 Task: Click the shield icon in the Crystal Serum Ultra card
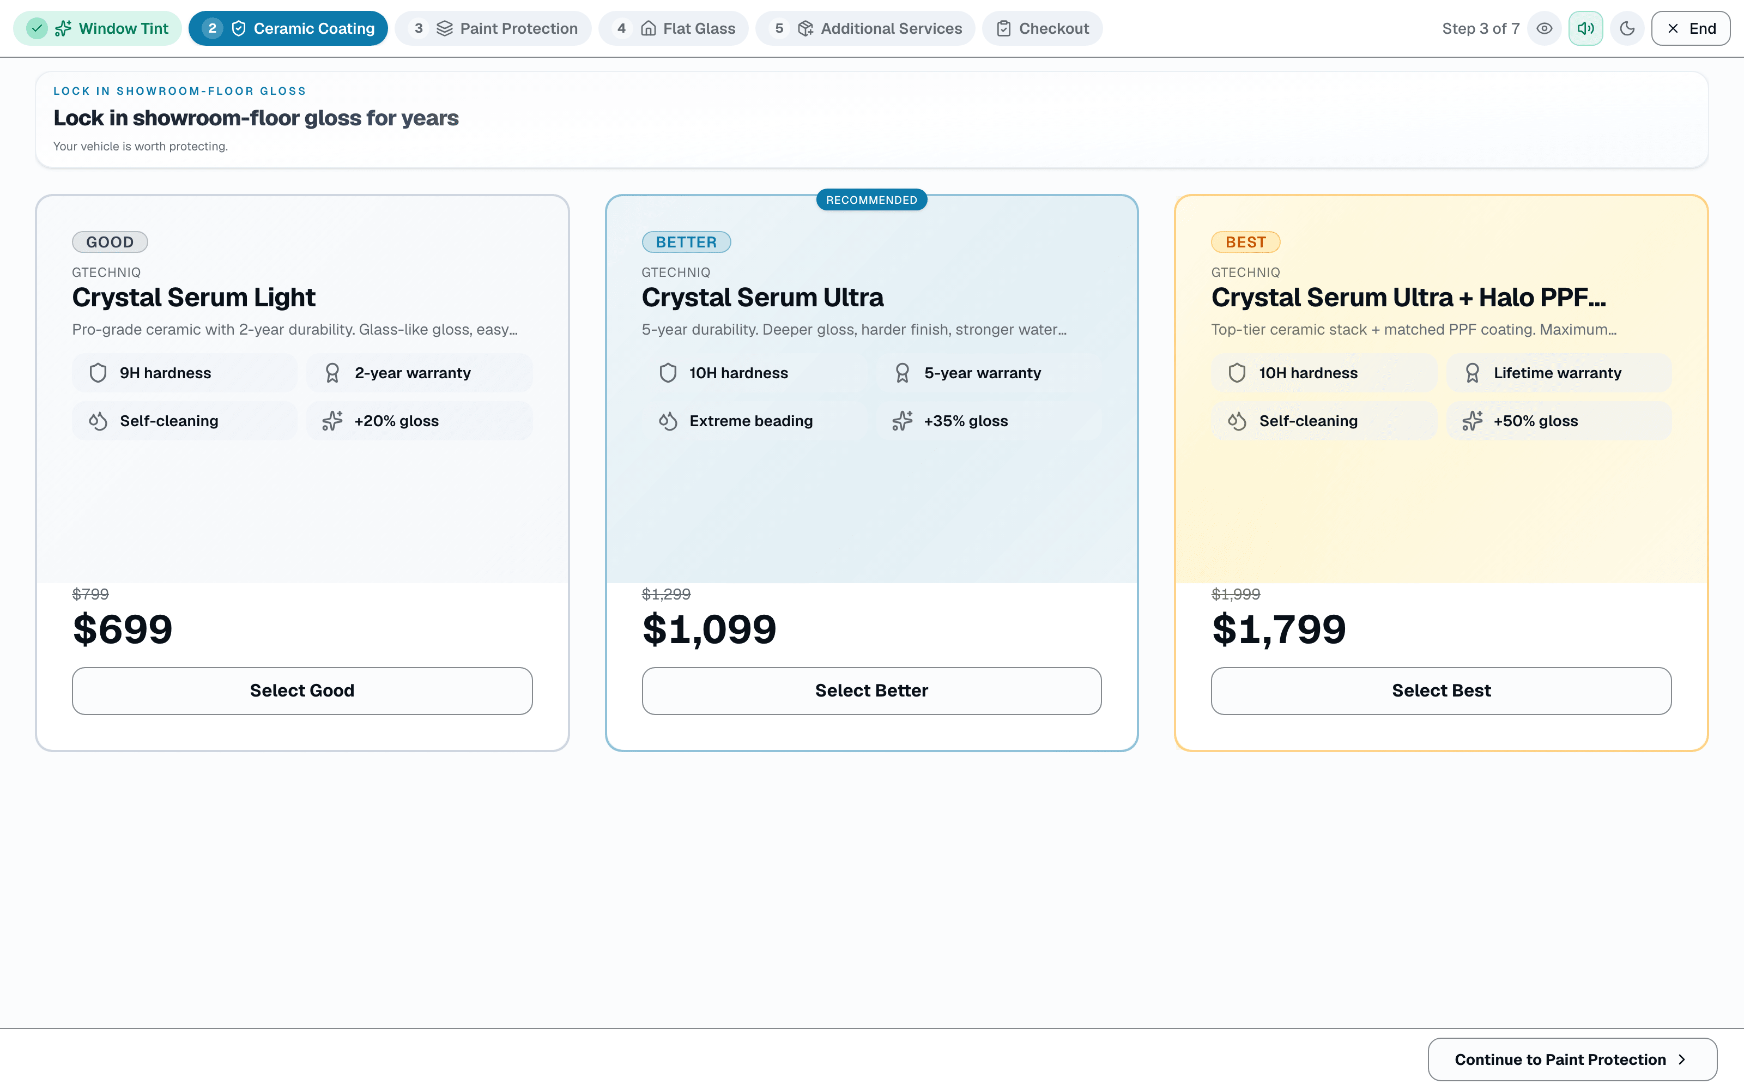pyautogui.click(x=668, y=373)
